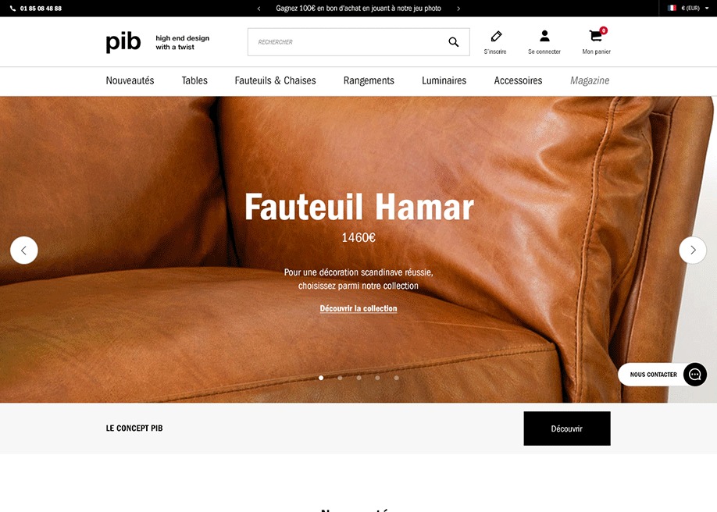The image size is (717, 512).
Task: Follow the Découvrir la collection link
Action: 358,308
